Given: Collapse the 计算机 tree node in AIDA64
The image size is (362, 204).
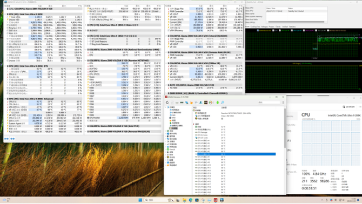Looking at the screenshot, I should point(165,107).
